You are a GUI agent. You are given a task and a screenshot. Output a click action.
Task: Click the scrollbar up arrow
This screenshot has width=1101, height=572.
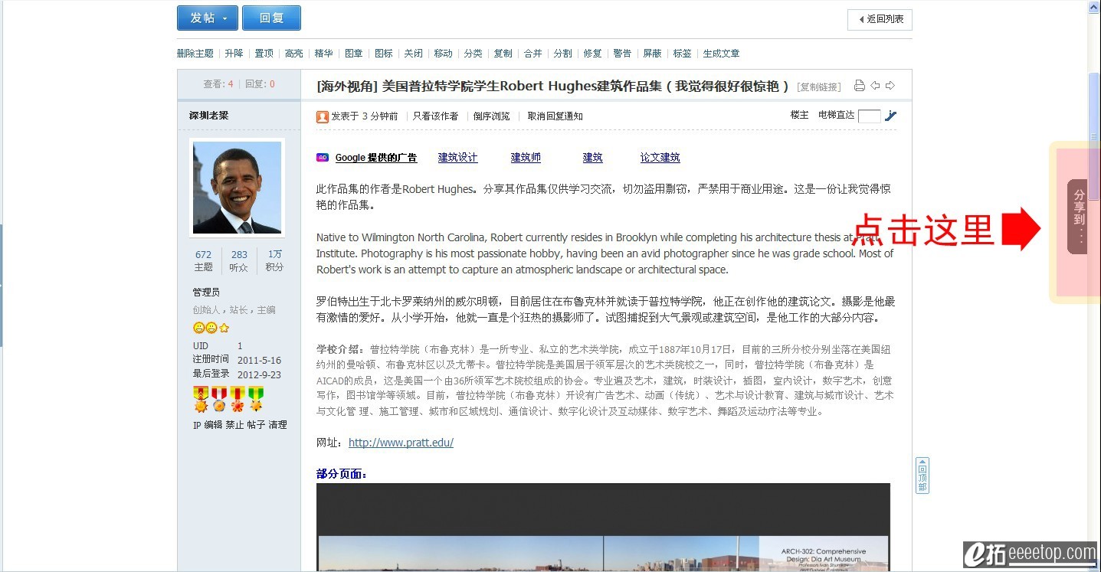pos(1095,6)
